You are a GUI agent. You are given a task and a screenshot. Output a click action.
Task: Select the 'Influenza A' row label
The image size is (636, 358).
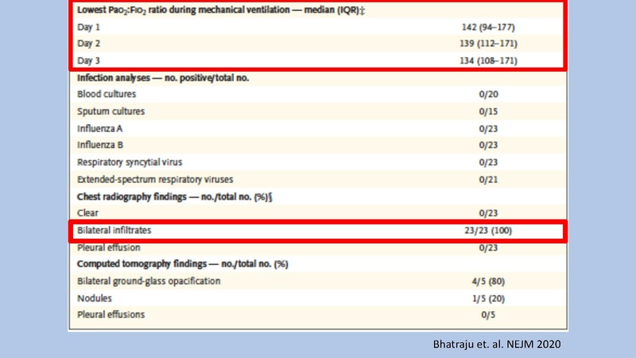click(100, 129)
